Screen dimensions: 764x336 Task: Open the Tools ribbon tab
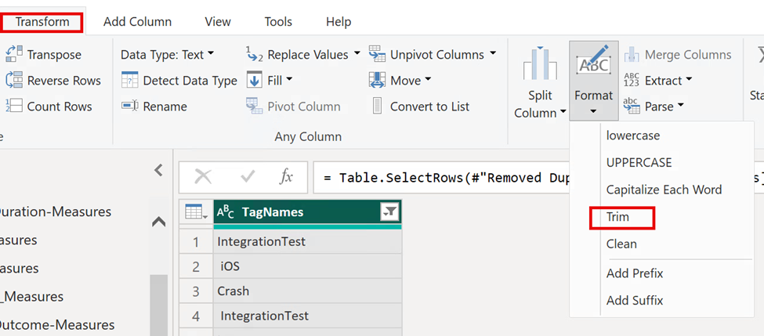278,22
